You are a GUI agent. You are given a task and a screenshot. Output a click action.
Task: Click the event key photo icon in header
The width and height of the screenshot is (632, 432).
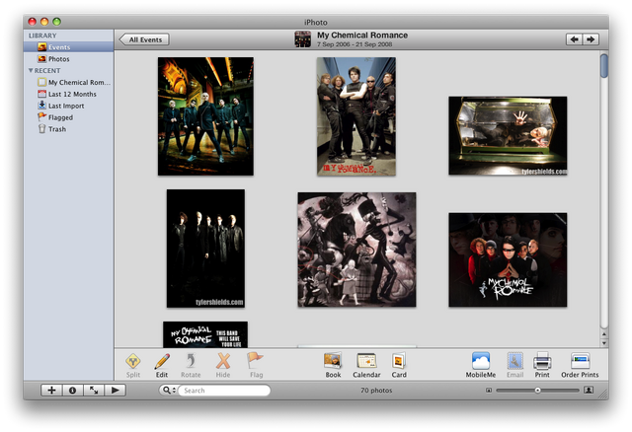point(303,39)
